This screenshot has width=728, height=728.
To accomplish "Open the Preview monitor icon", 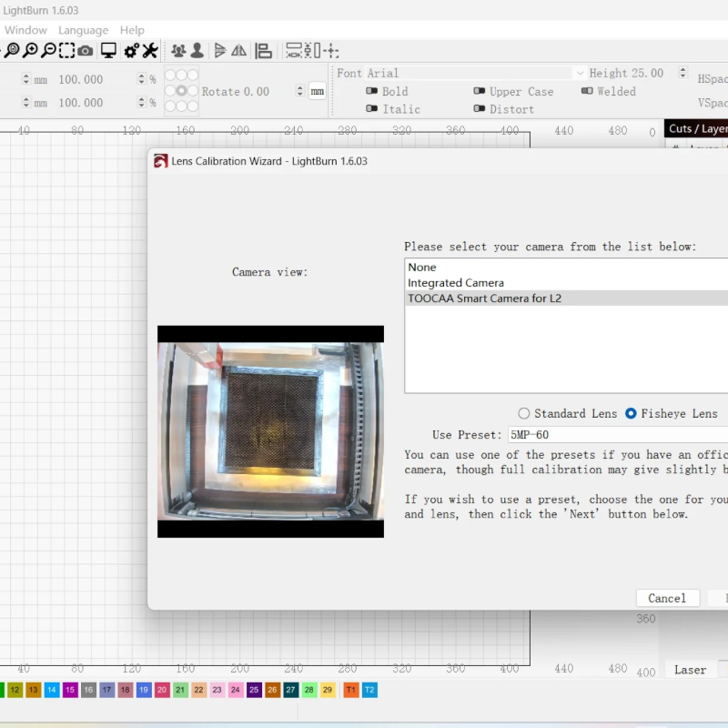I will [108, 50].
